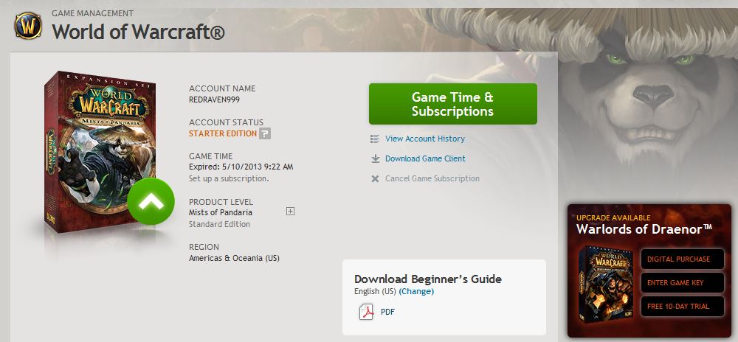The height and width of the screenshot is (342, 738).
Task: Click the account history list icon
Action: tap(375, 139)
